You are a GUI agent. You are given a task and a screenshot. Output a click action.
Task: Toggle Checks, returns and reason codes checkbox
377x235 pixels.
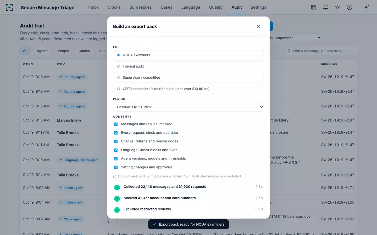(x=116, y=141)
